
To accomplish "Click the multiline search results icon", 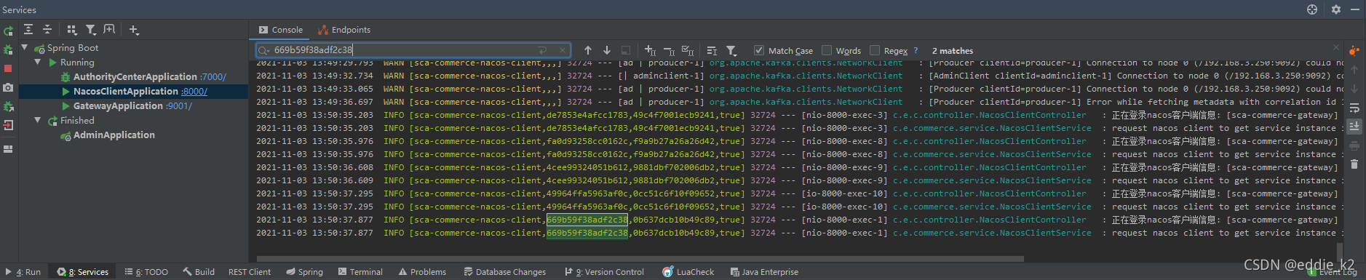I will tap(712, 50).
